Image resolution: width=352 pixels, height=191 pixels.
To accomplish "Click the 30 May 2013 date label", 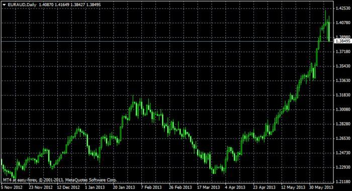I will pos(321,187).
